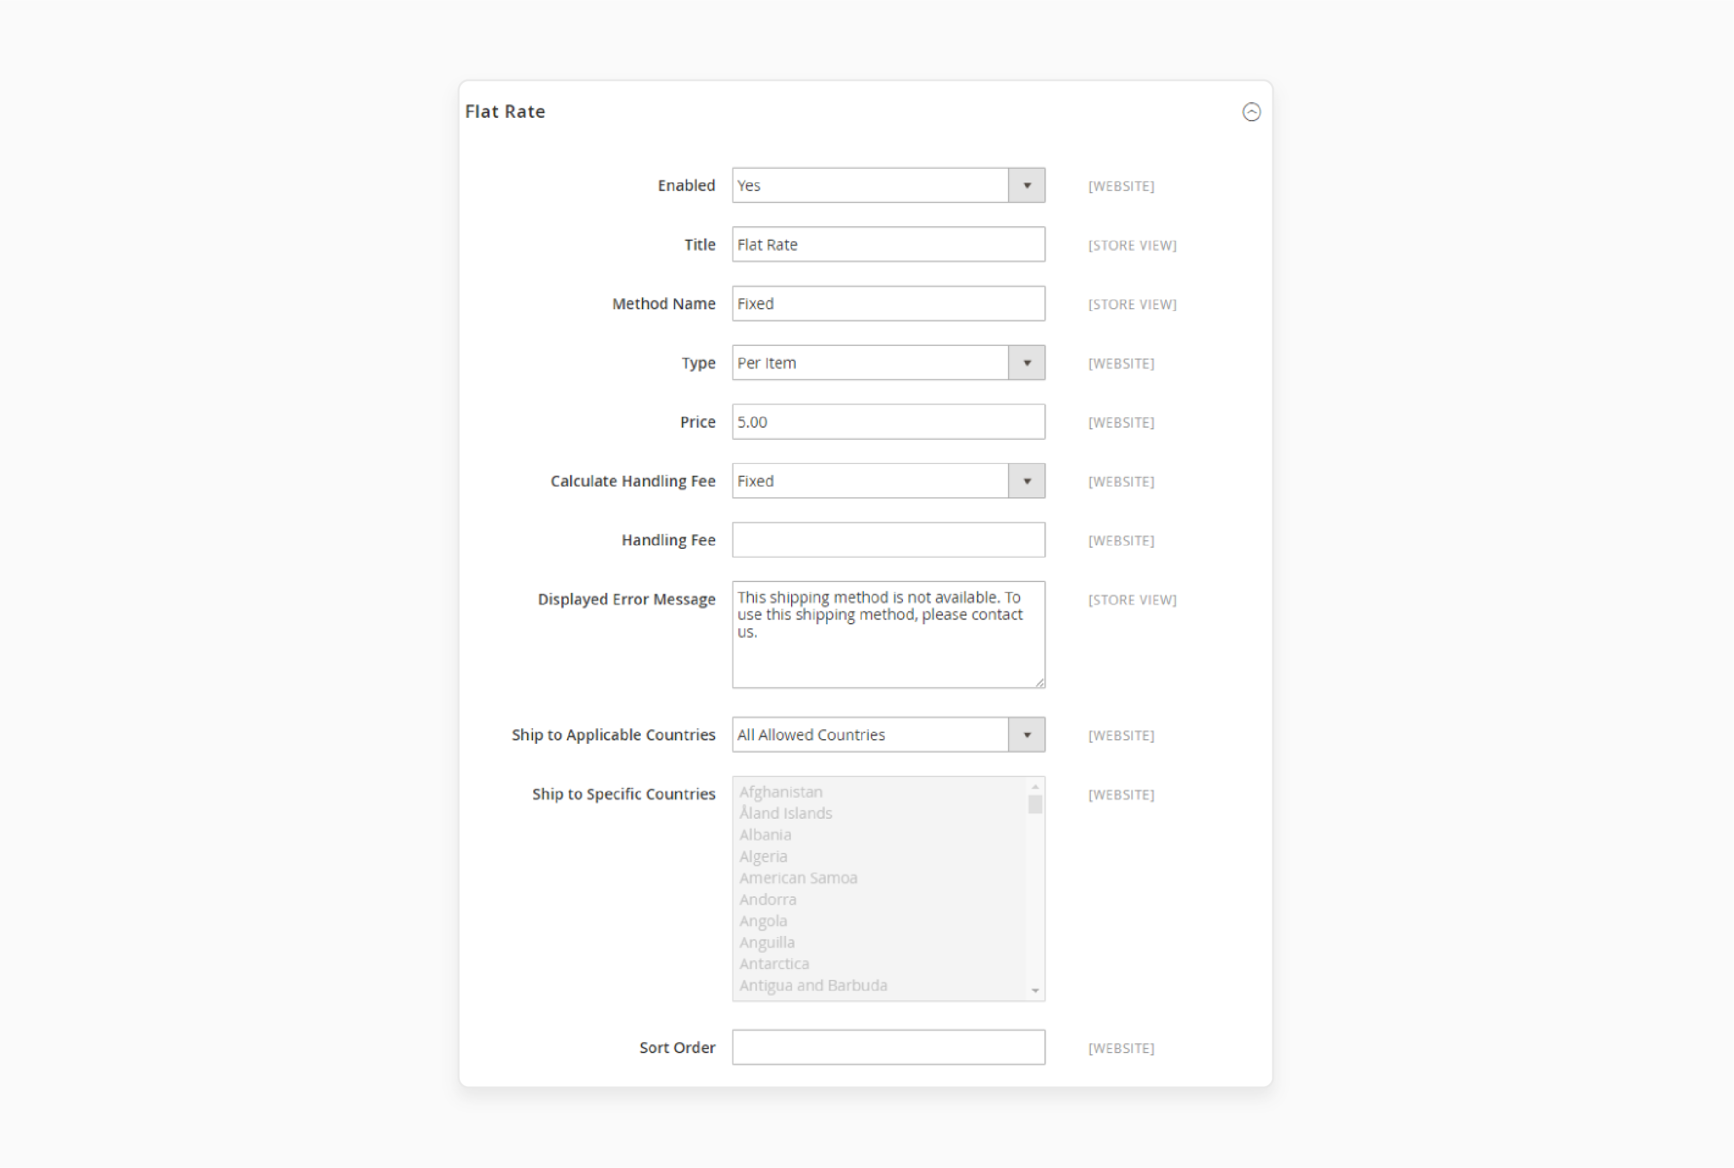Click the [WEBSITE] scope icon next to Enabled
Screen dimensions: 1734x1168
tap(1120, 185)
